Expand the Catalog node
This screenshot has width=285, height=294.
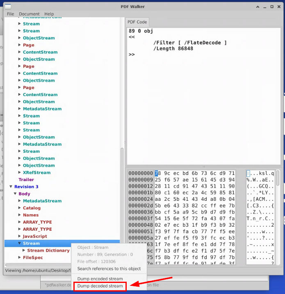[19, 208]
